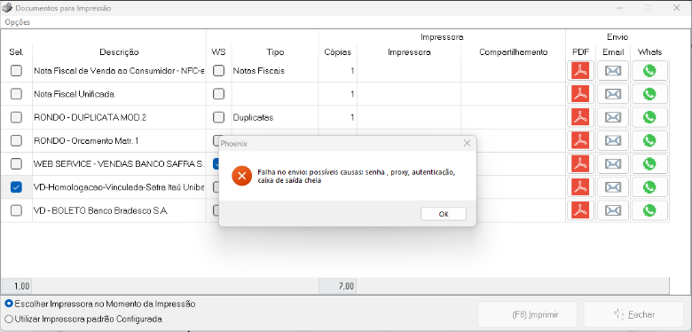Email the VD - BOLETO Banco Bradesco document
The height and width of the screenshot is (332, 692).
click(613, 211)
